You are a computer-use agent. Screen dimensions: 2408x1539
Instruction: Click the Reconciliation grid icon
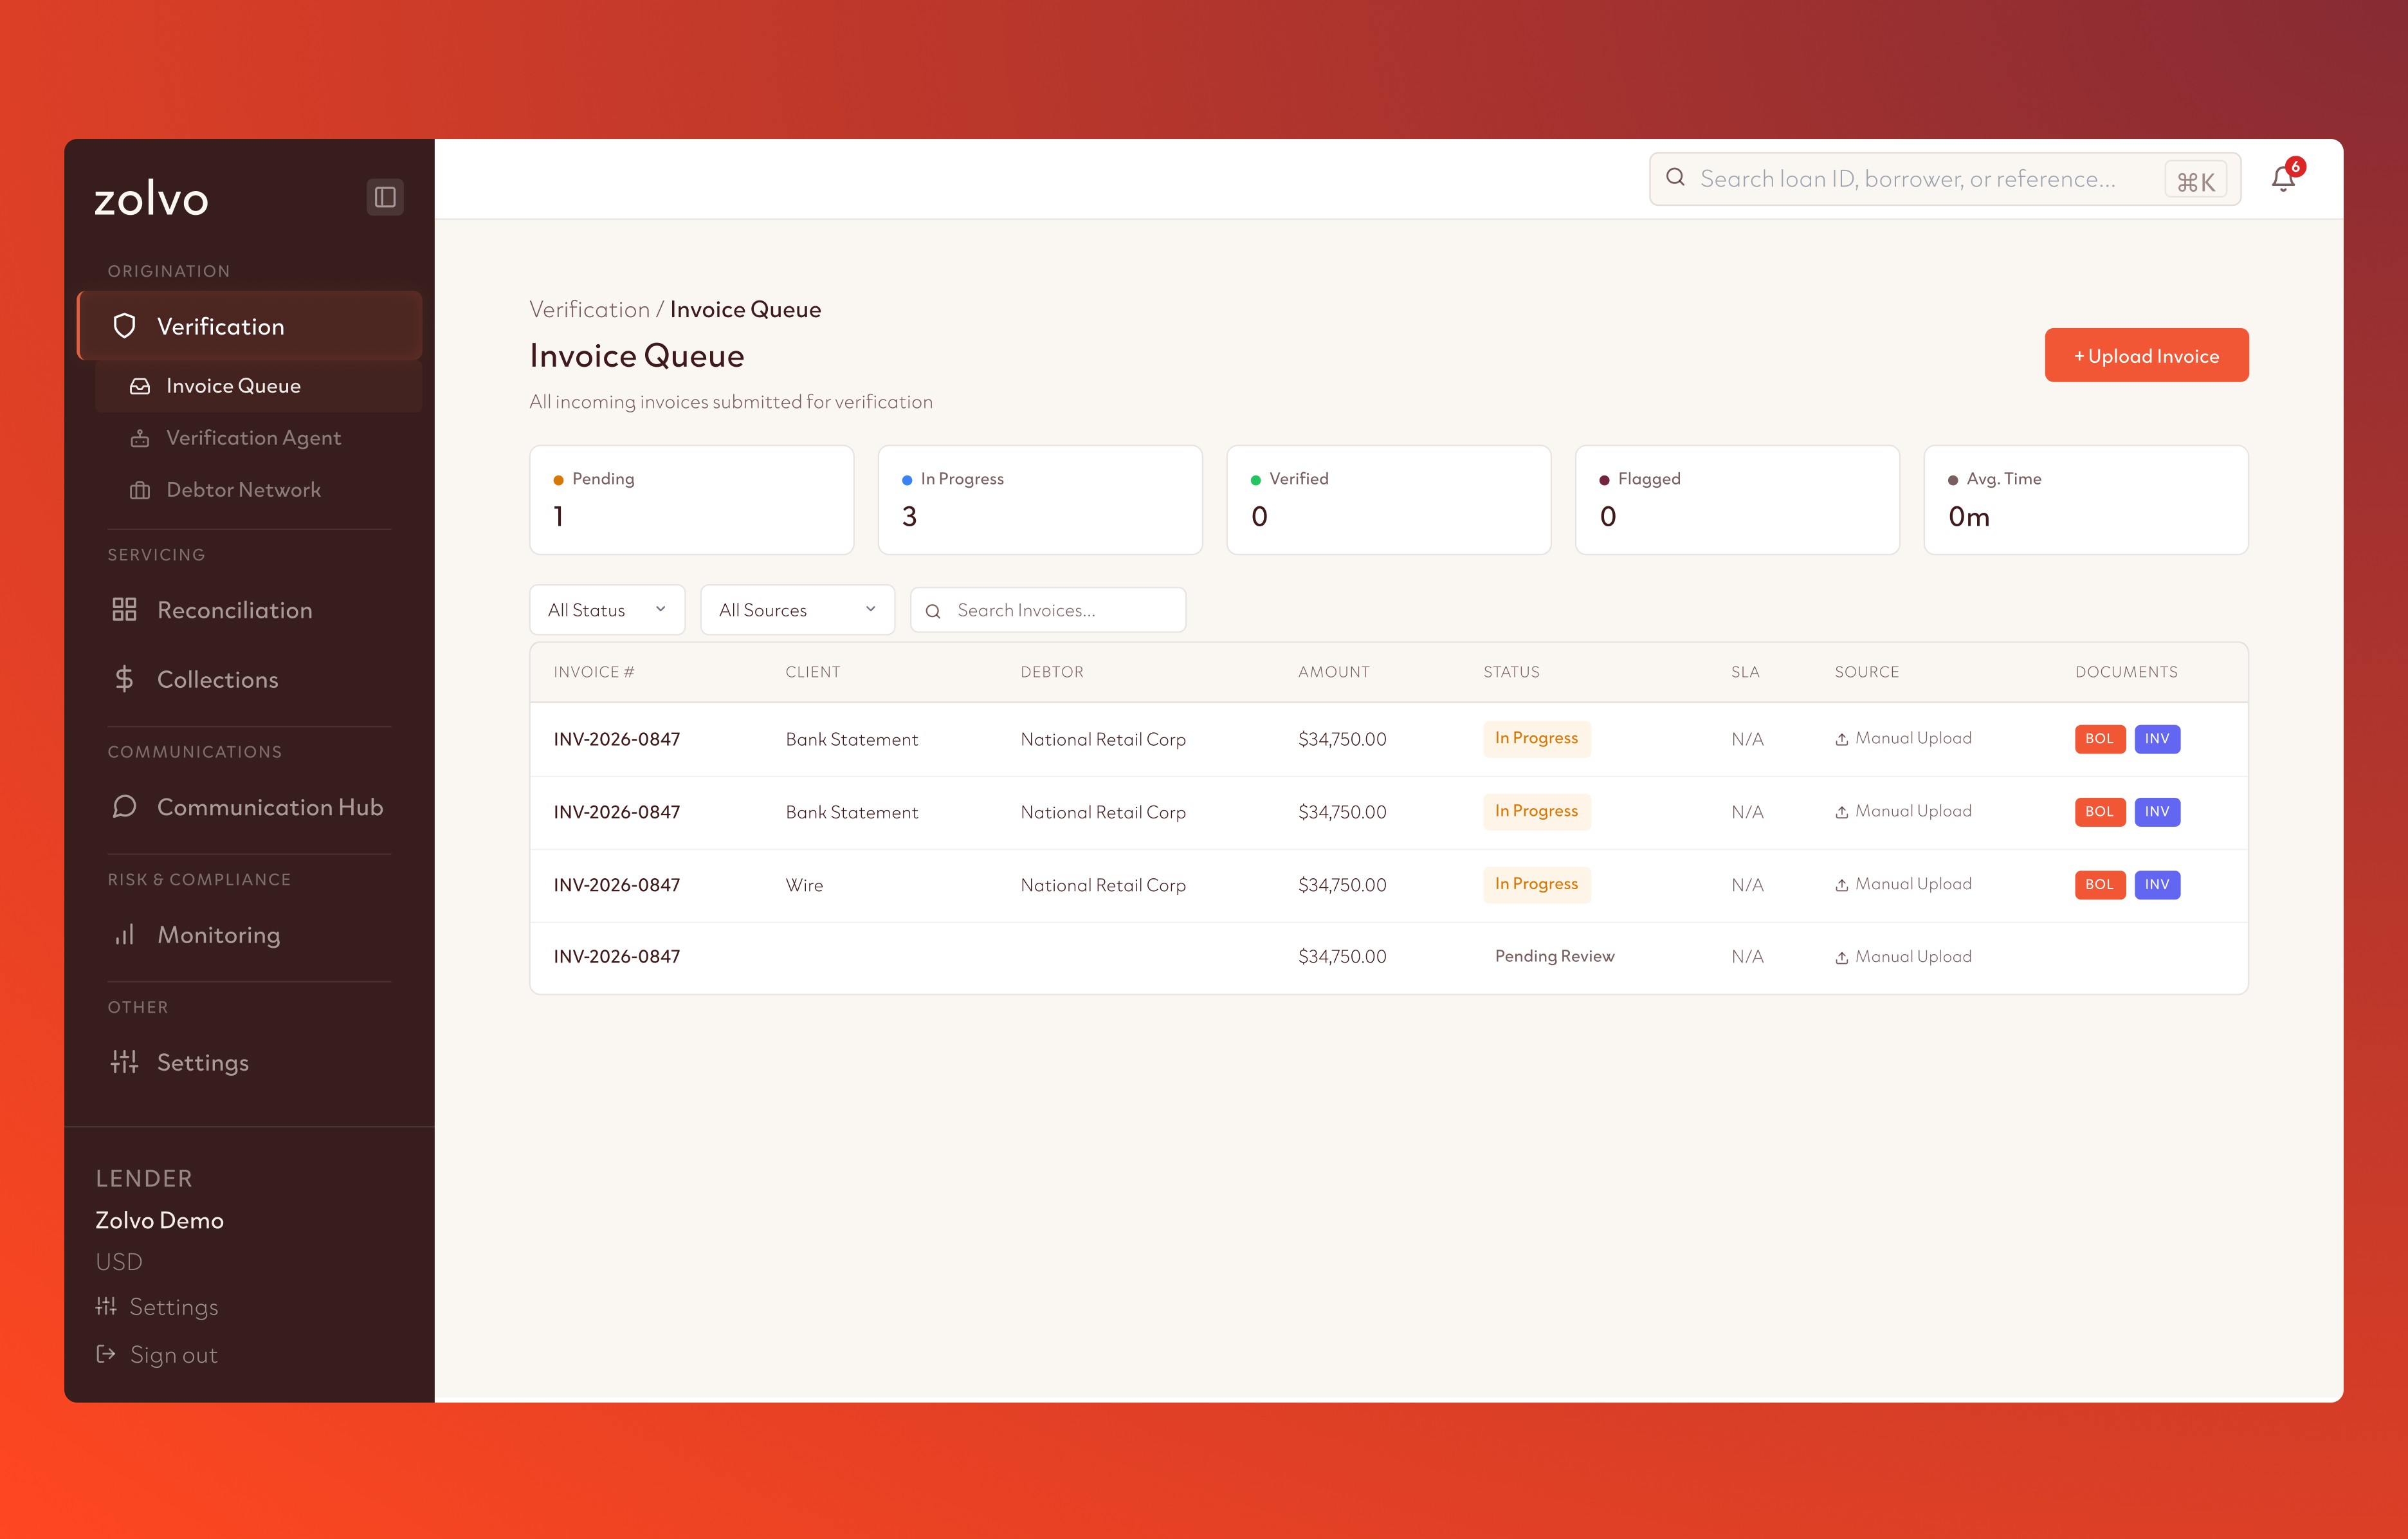(124, 609)
